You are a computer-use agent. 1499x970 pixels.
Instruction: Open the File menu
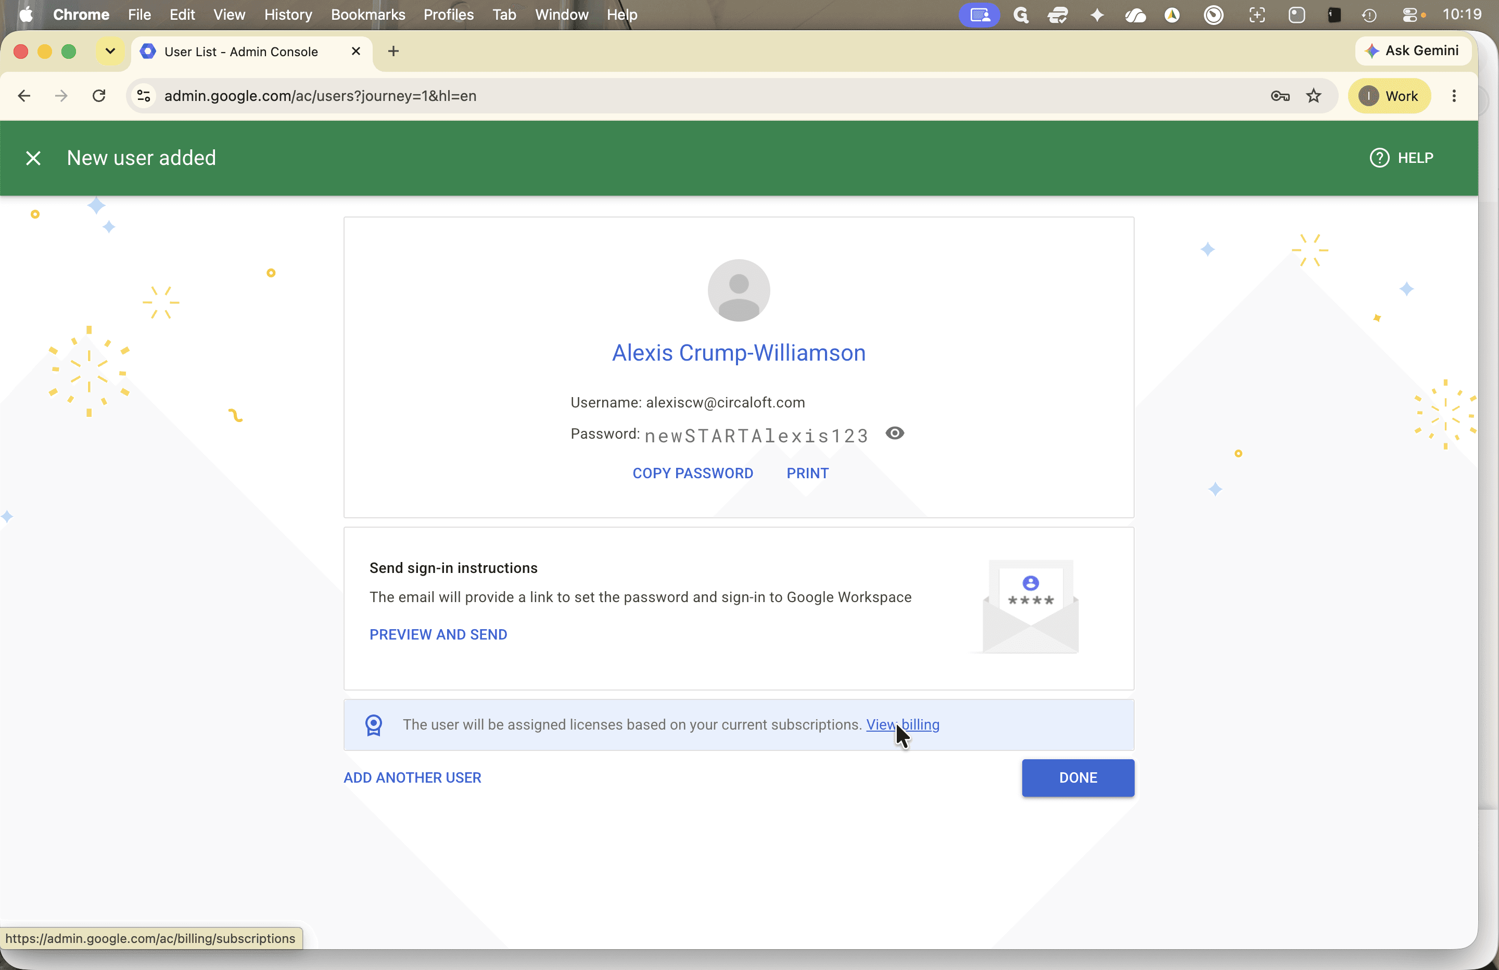[x=139, y=15]
